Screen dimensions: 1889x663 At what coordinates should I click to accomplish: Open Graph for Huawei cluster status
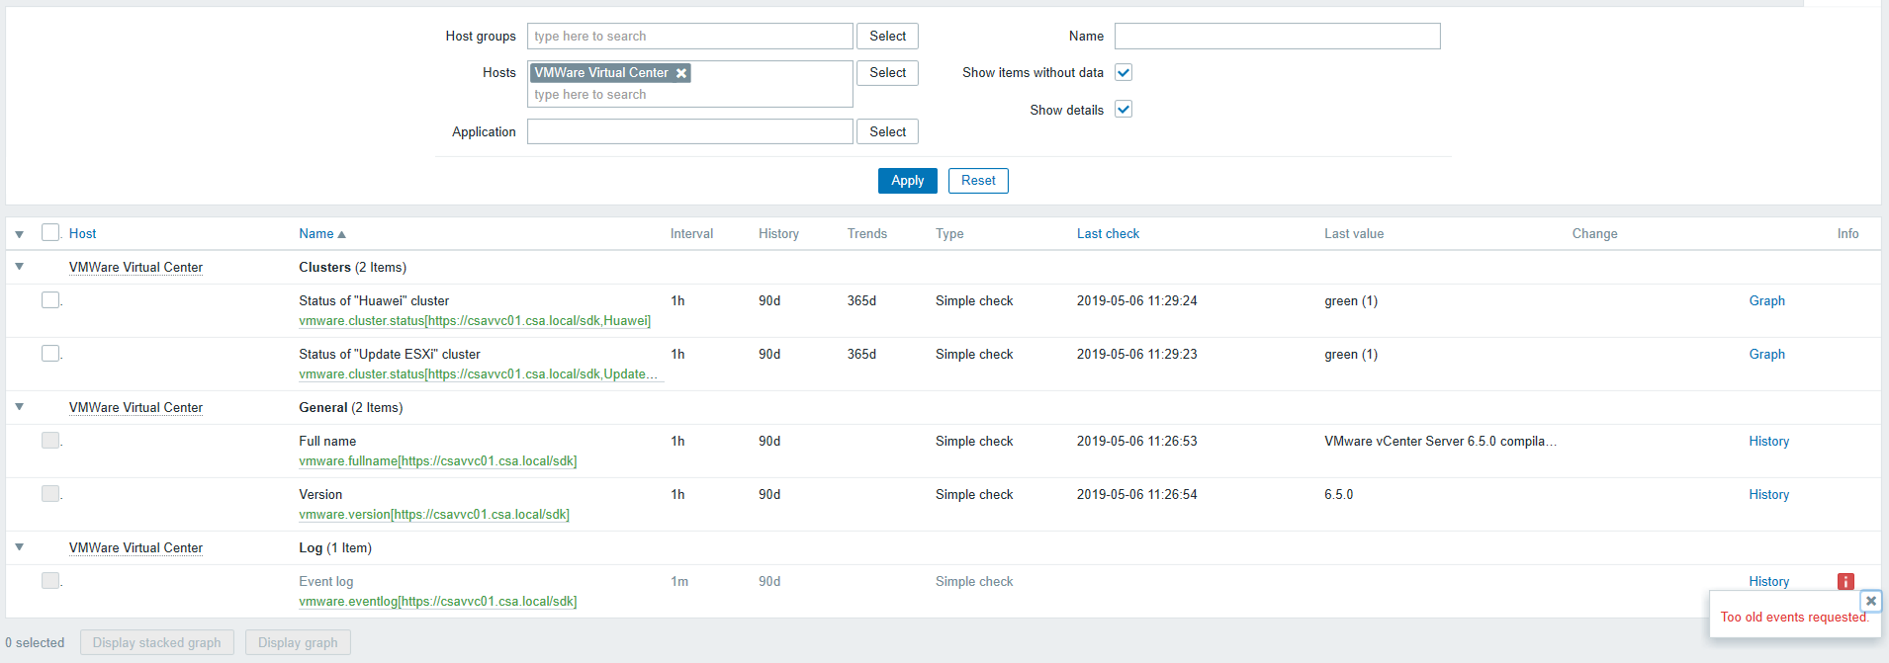pos(1766,301)
